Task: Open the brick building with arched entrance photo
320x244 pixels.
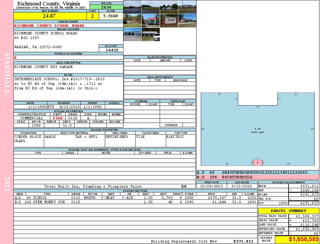Action: coord(187,7)
